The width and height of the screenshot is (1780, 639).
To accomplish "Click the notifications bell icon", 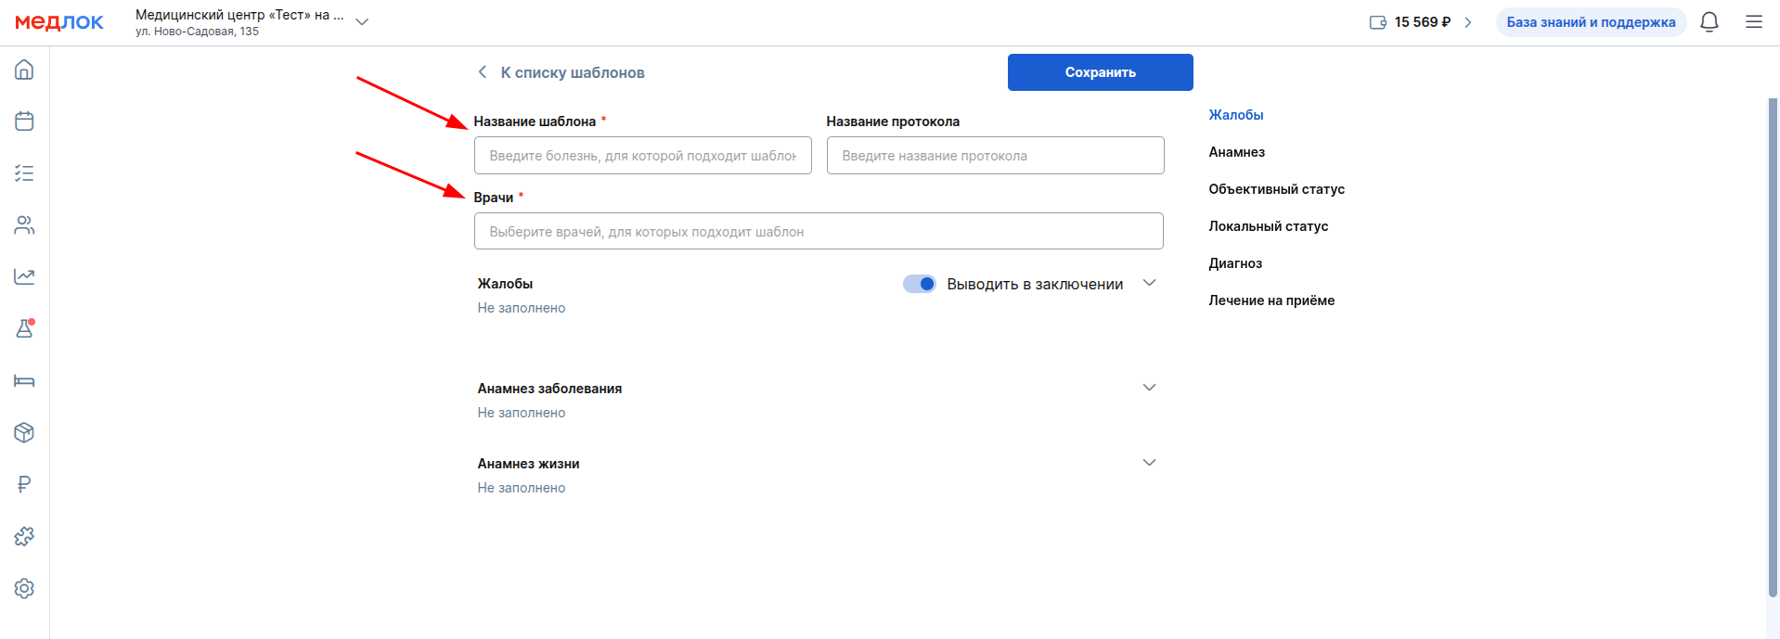I will click(1709, 22).
